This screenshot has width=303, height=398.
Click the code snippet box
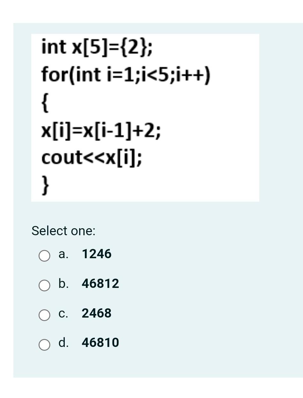coord(145,116)
